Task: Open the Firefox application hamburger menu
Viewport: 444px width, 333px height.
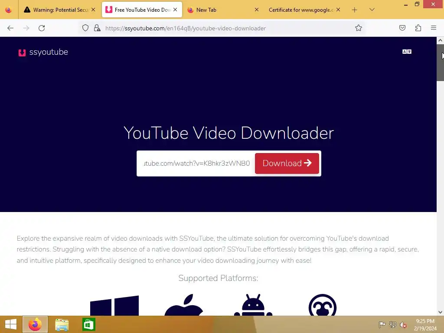Action: tap(434, 28)
